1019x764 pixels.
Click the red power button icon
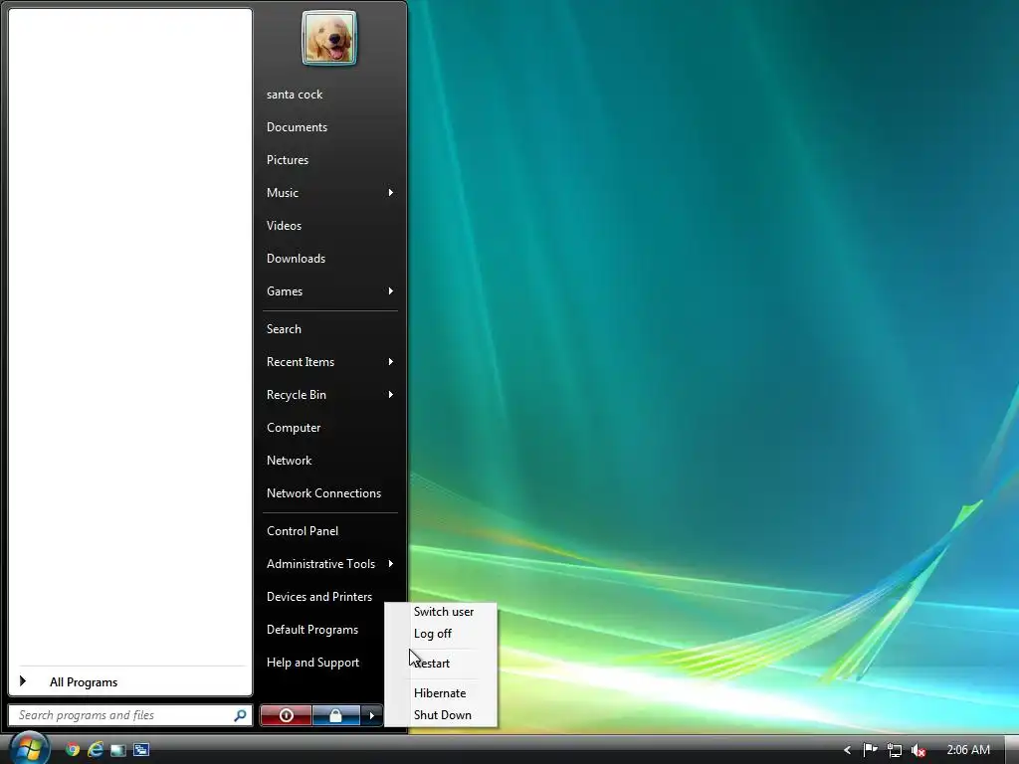286,715
